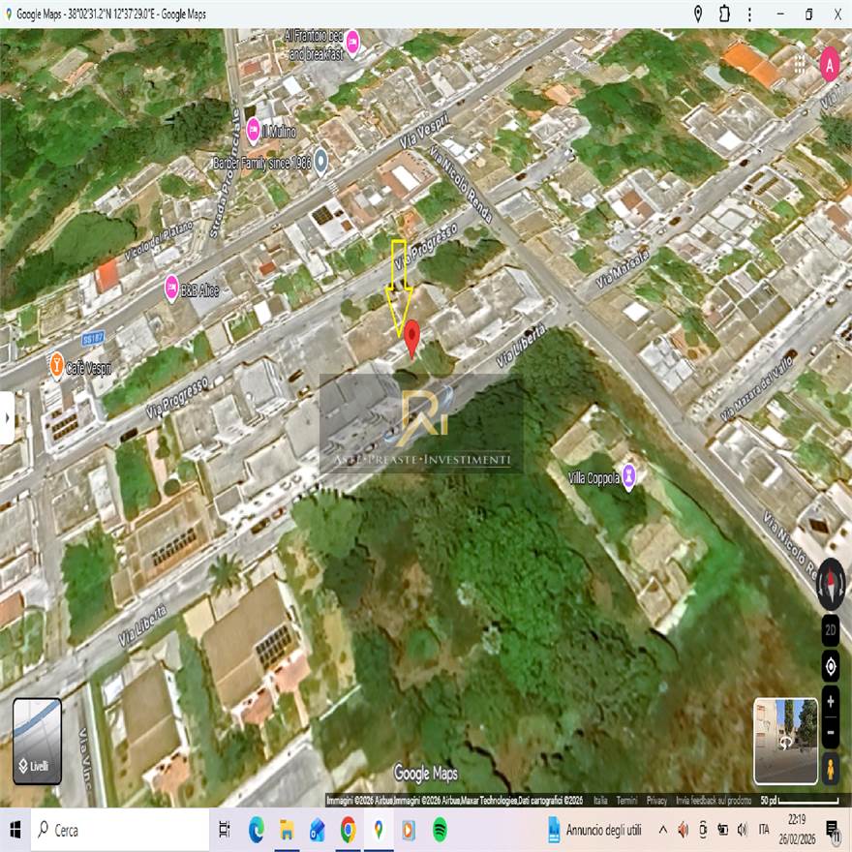Click Invia feedback sul prodotto link

pyautogui.click(x=713, y=801)
